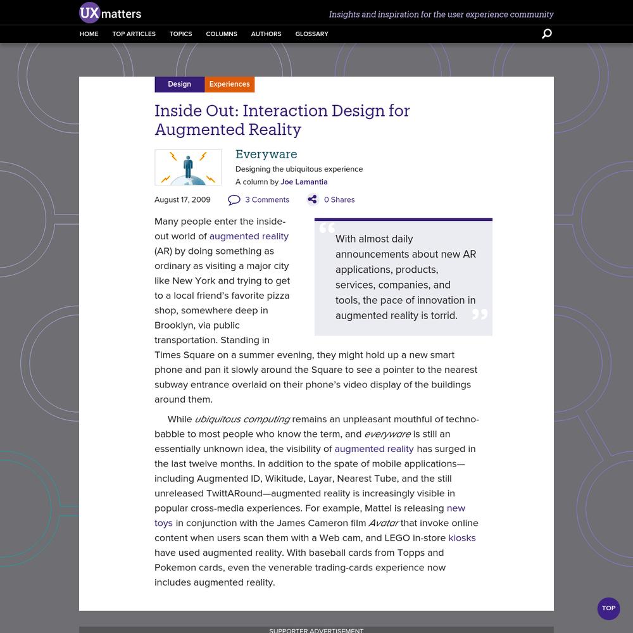Select COLUMNS in the navigation bar
This screenshot has height=633, width=633.
[x=222, y=34]
